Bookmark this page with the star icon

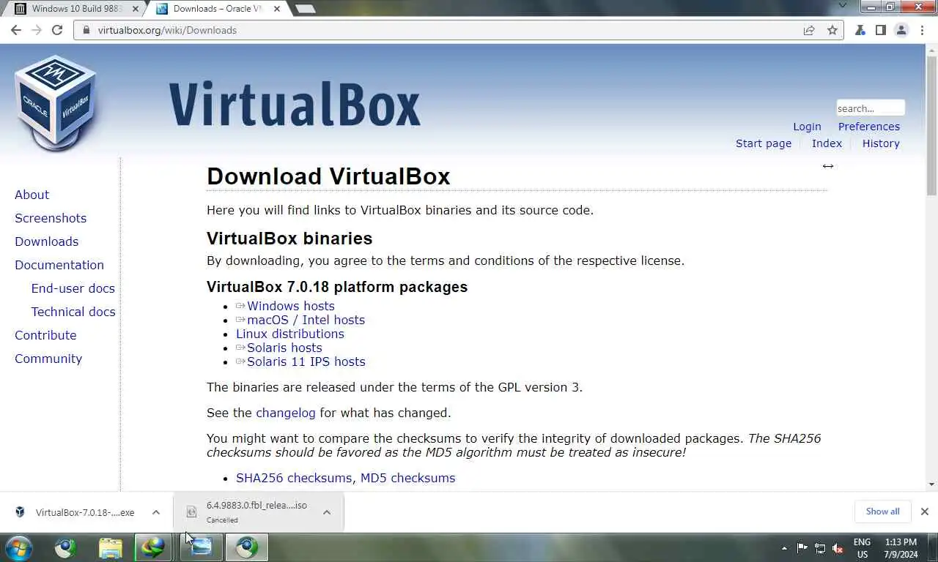tap(832, 30)
